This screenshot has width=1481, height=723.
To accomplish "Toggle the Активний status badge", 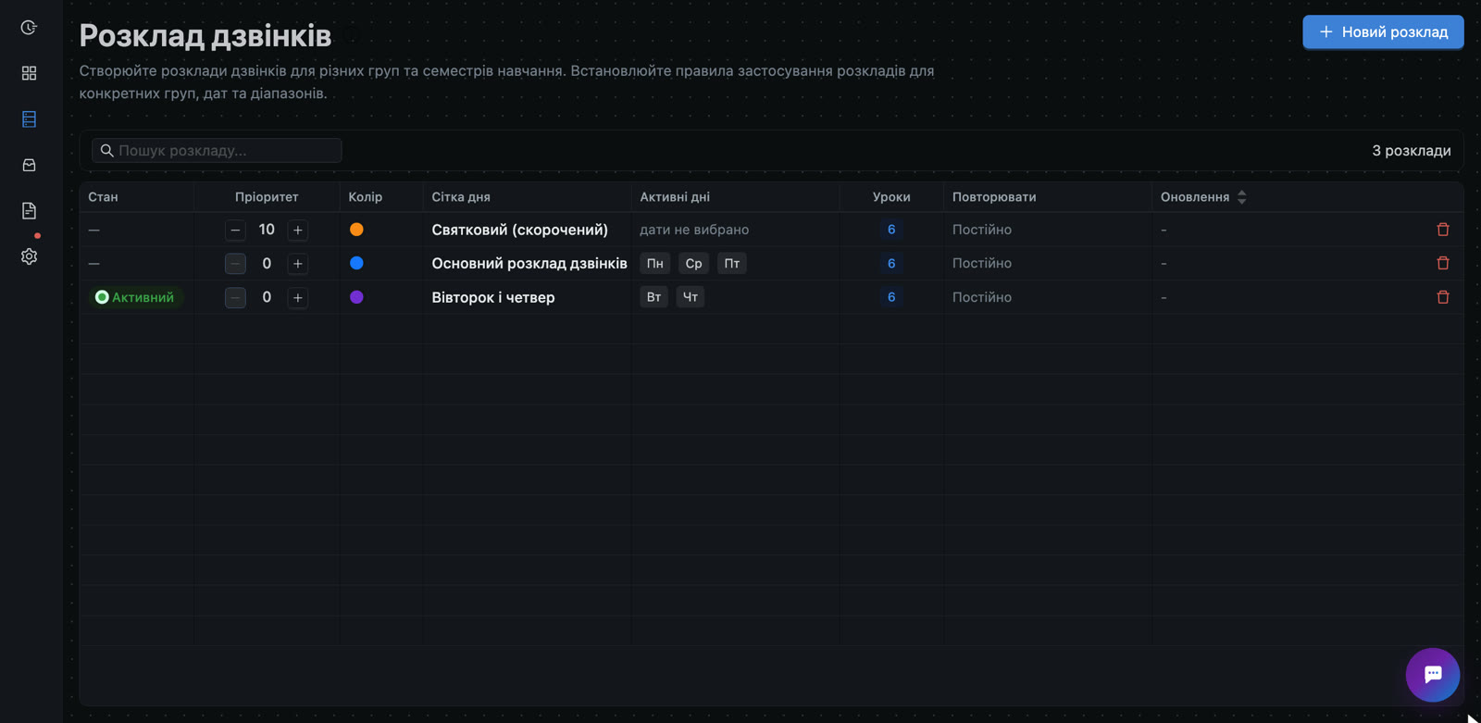I will tap(135, 297).
